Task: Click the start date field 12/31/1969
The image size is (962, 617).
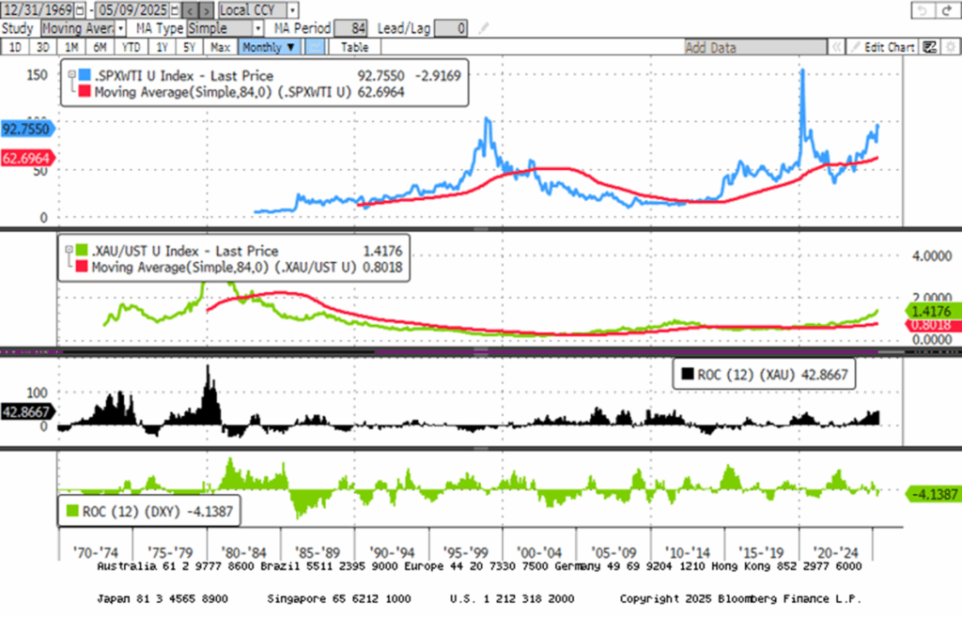Action: click(38, 10)
